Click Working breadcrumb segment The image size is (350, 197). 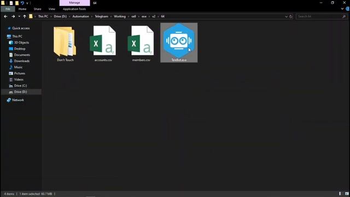click(x=120, y=16)
